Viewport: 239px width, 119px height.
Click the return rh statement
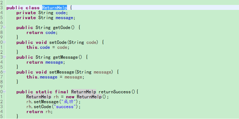[x=39, y=112]
